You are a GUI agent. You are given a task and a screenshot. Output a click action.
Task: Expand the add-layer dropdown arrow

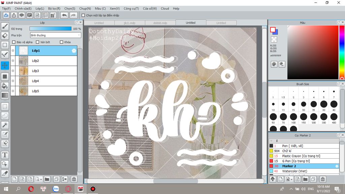[41, 179]
